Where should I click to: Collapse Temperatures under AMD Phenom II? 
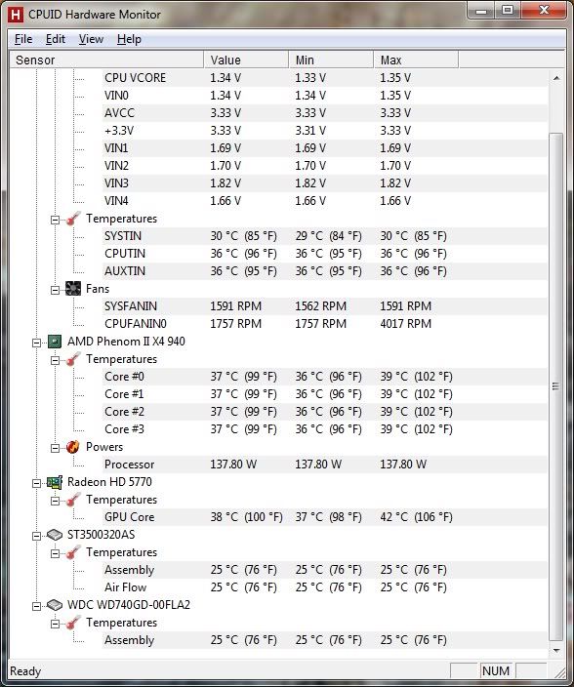(56, 360)
